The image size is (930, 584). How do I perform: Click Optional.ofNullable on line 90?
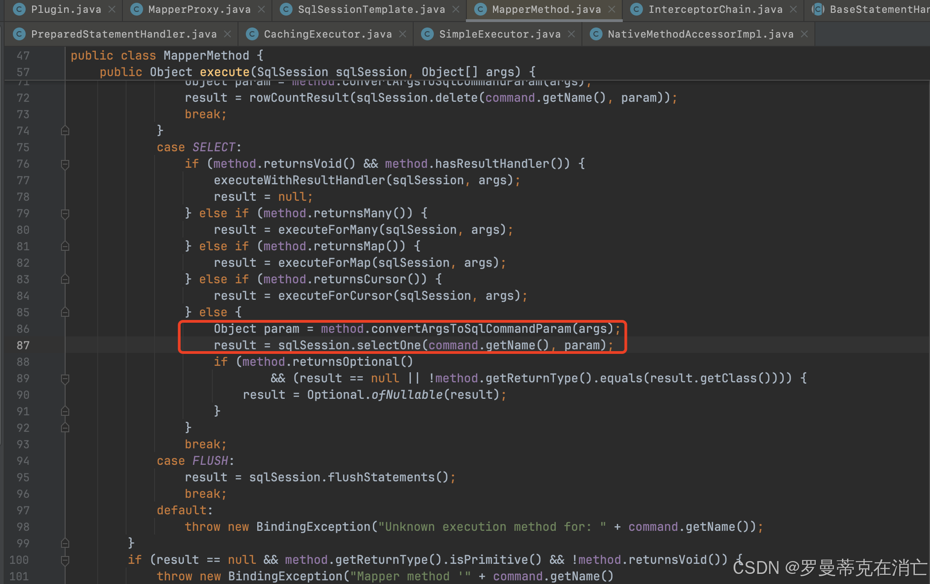(x=375, y=395)
